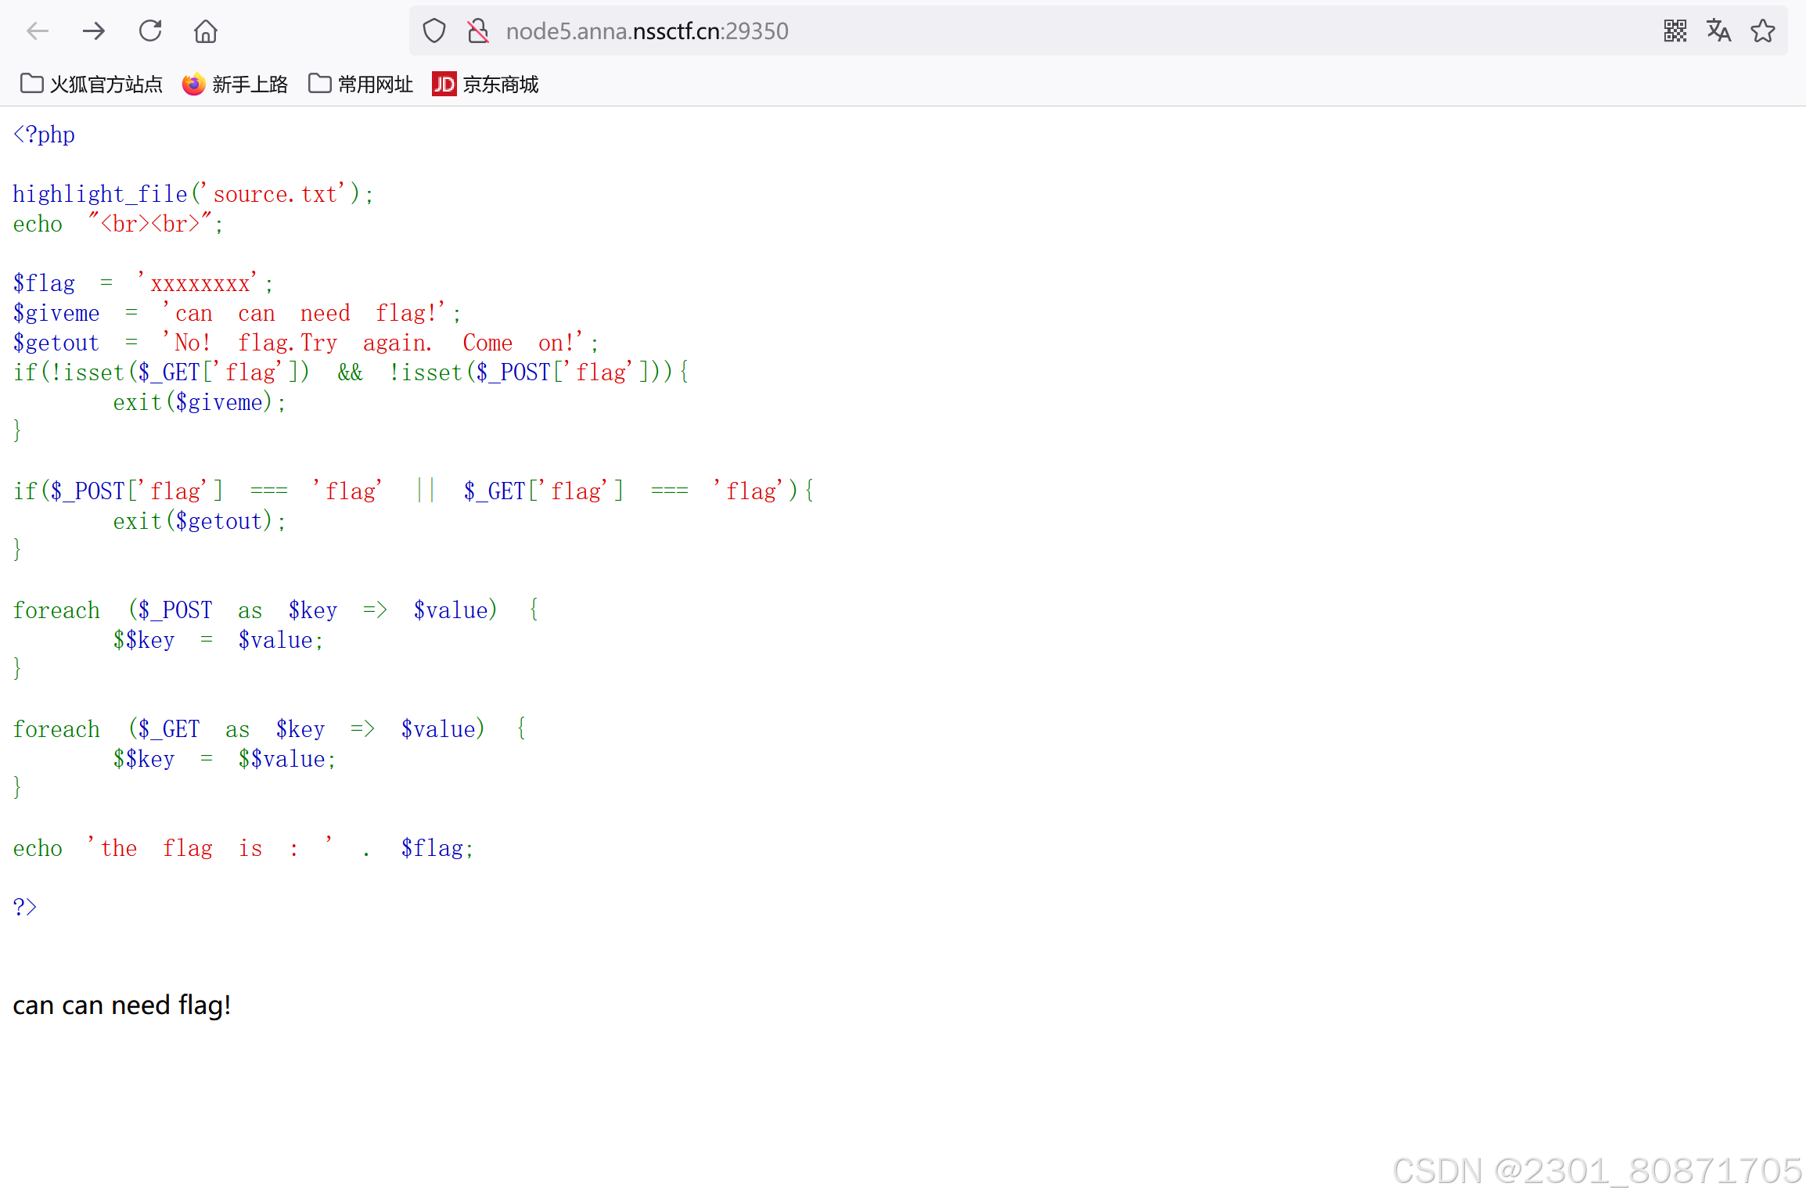The width and height of the screenshot is (1806, 1201).
Task: Expand the 常用网址 bookmark folder
Action: click(x=374, y=84)
